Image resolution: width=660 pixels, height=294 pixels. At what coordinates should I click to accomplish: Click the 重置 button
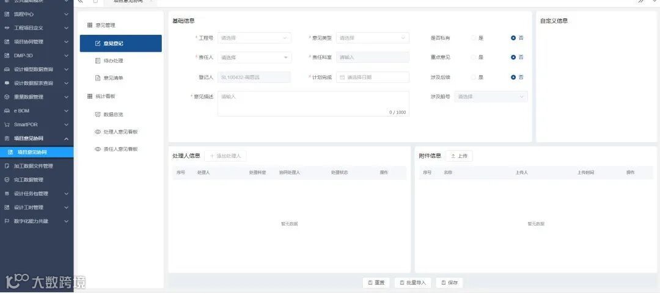[x=376, y=282]
